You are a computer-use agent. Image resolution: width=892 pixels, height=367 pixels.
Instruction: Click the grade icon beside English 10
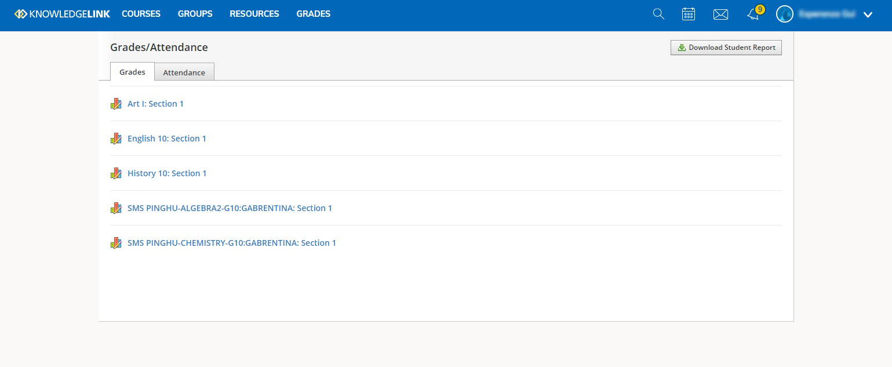116,139
